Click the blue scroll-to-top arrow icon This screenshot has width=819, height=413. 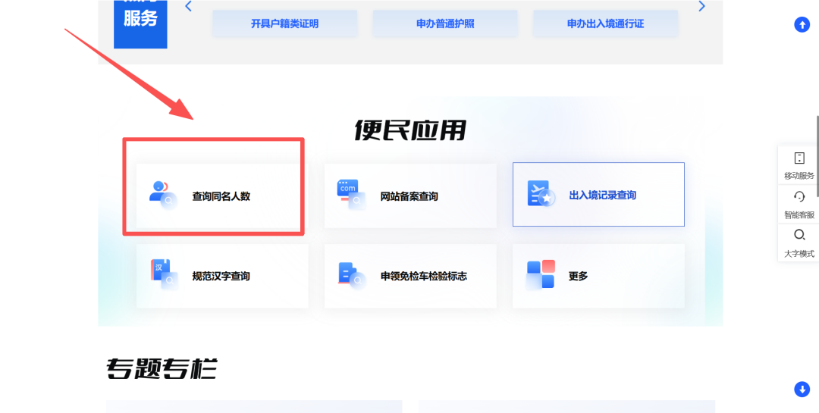[802, 24]
